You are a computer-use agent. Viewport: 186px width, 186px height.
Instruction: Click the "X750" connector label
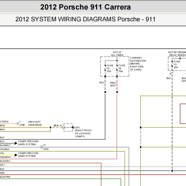[x=22, y=125]
